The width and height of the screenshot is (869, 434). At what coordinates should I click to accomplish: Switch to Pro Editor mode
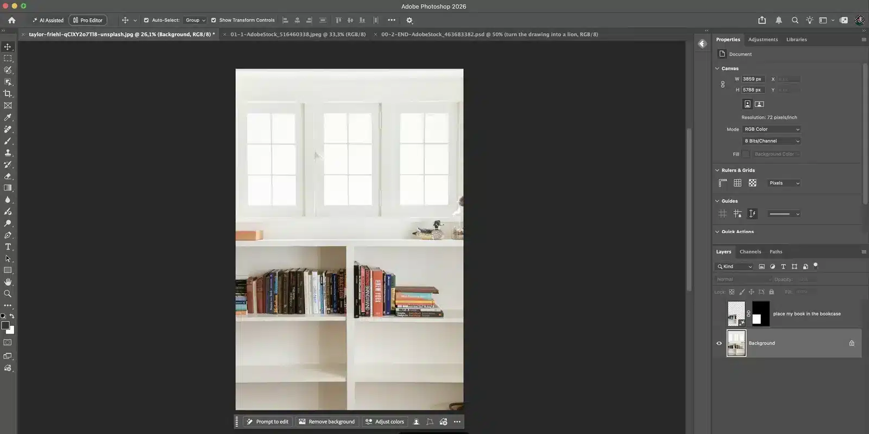87,20
